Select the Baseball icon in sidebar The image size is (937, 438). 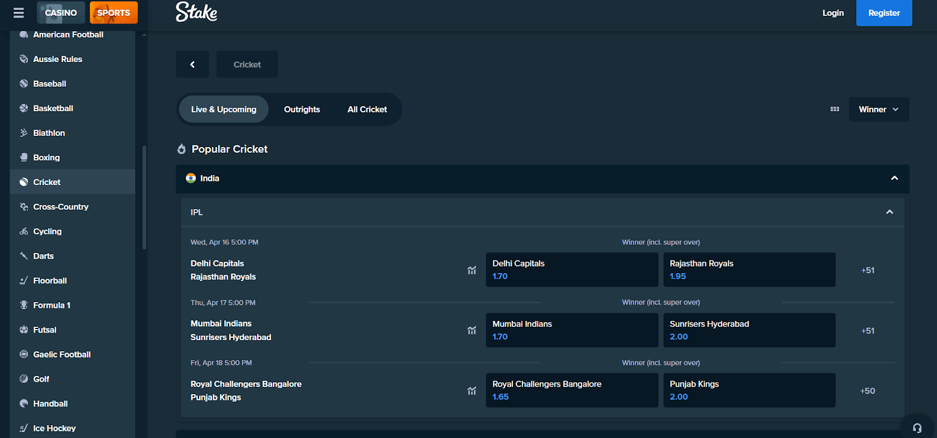(x=23, y=84)
